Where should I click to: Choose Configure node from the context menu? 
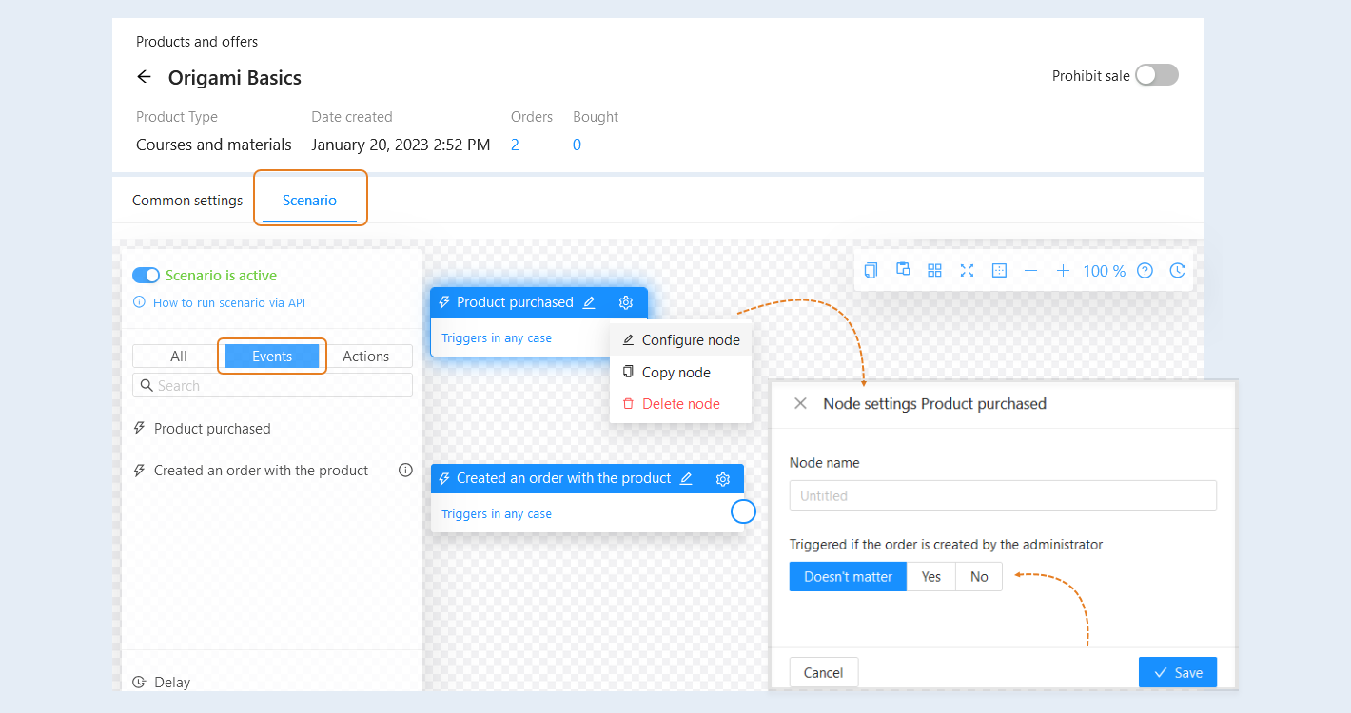click(681, 340)
